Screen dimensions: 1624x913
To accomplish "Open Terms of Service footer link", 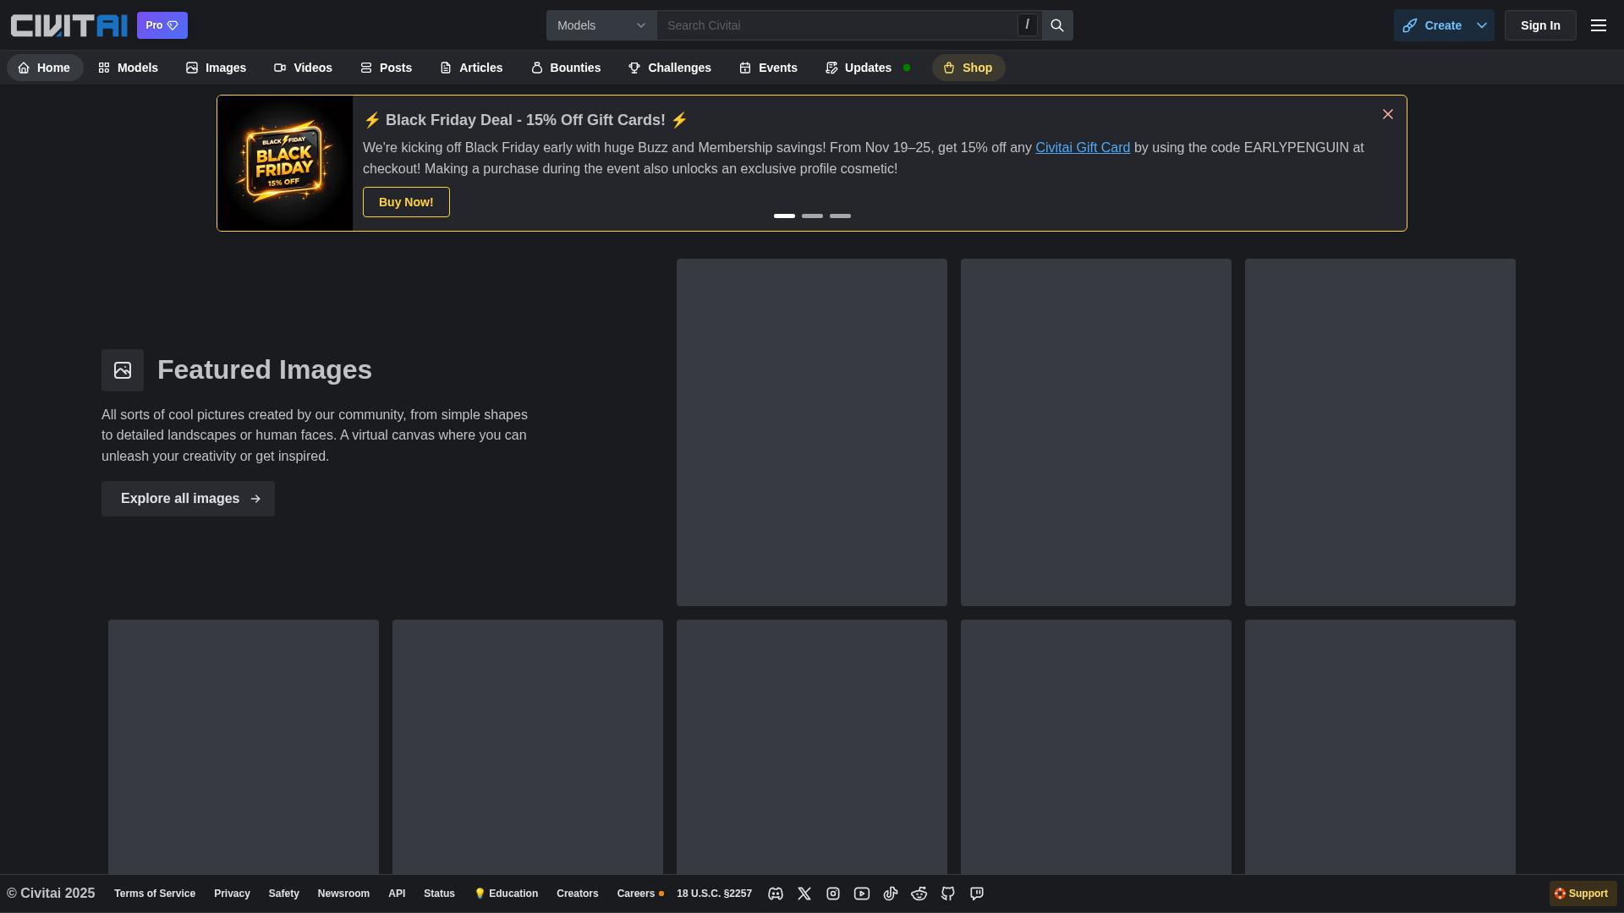I will click(x=155, y=894).
